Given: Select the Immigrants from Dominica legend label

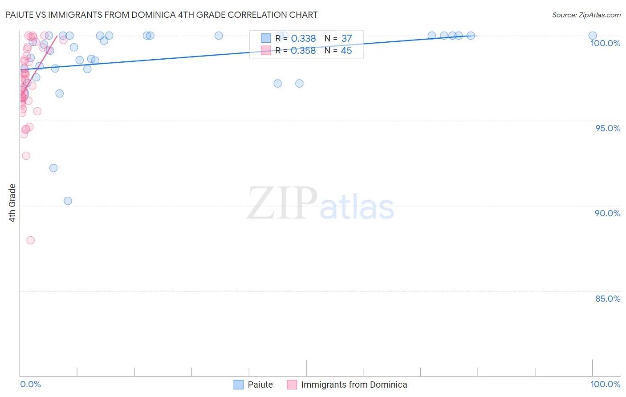Looking at the screenshot, I should 354,385.
